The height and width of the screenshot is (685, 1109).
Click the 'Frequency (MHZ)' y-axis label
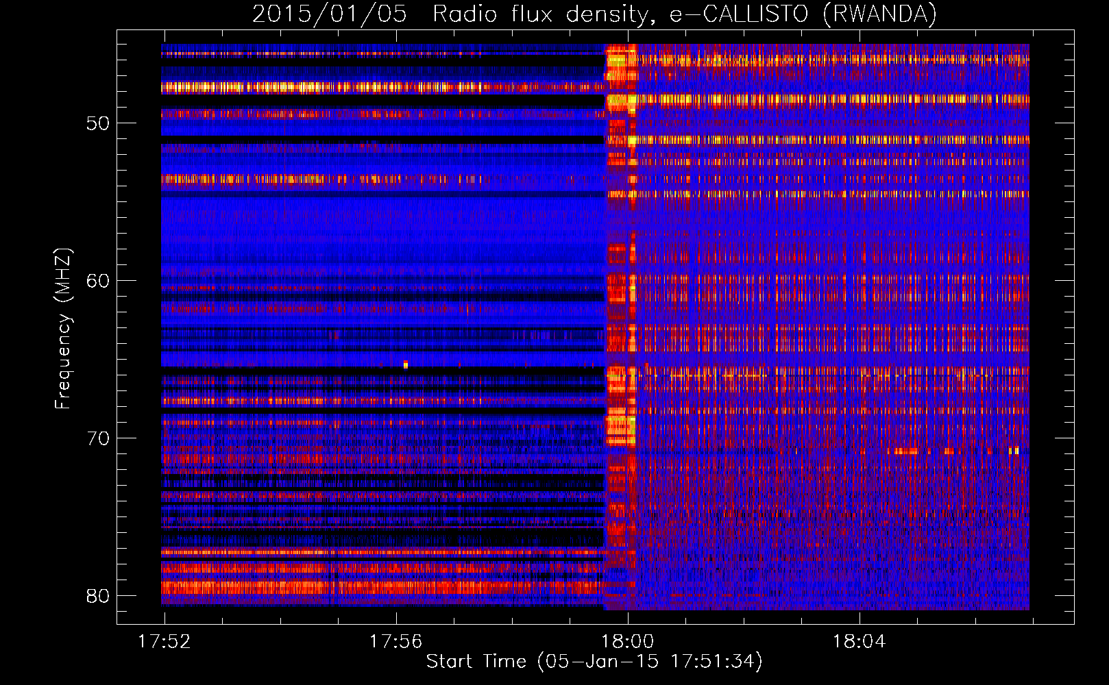(63, 329)
